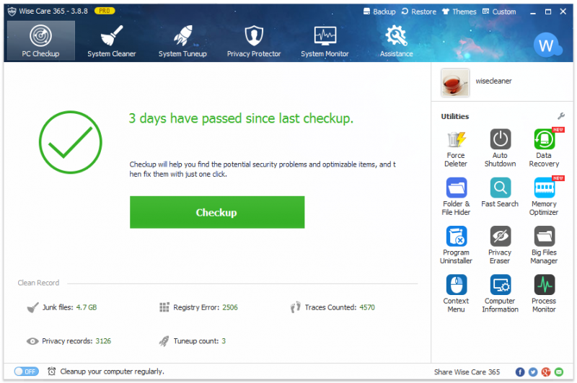Click the Utilities wrench settings icon
Image resolution: width=577 pixels, height=383 pixels.
click(561, 116)
